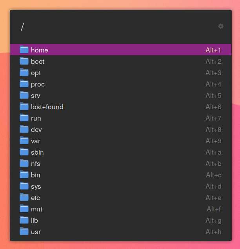Click the Alt+1 shortcut label

pos(213,50)
